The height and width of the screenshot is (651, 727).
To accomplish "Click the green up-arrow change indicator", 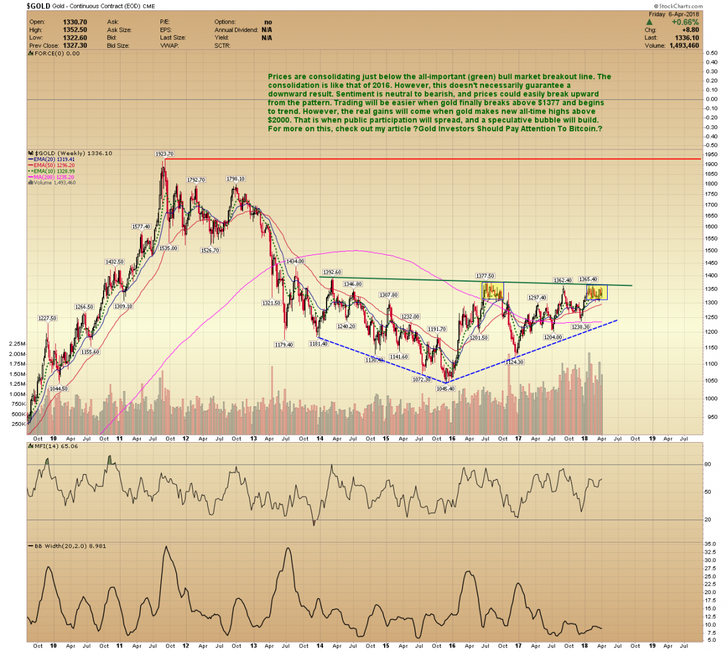I will [x=649, y=22].
